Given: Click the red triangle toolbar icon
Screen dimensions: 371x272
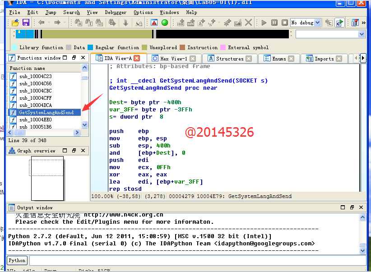Looking at the screenshot, I should (154, 23).
